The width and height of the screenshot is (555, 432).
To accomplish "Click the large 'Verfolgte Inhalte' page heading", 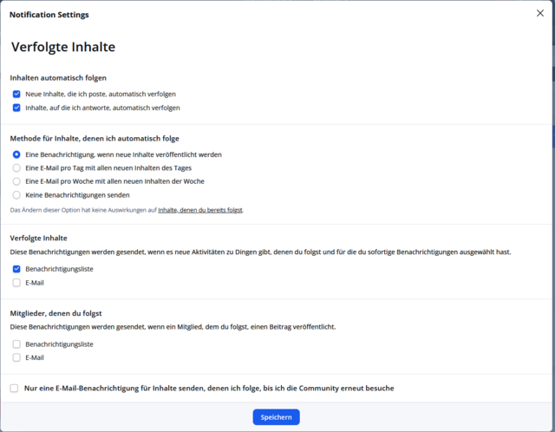I will (x=63, y=48).
